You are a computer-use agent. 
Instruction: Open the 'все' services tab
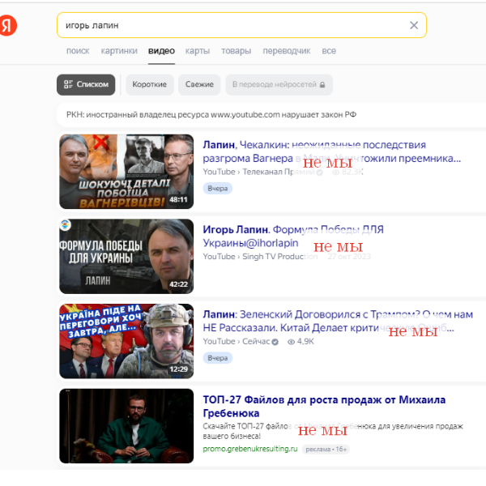[x=329, y=51]
